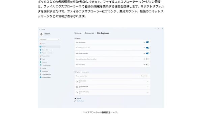216x122 pixels.
Task: Toggle Show hidden and system files switch
Action: 148,48
